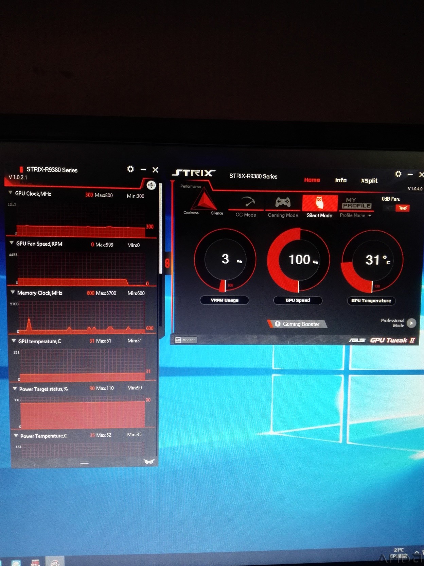Click the GPU Temperature label button

(371, 301)
